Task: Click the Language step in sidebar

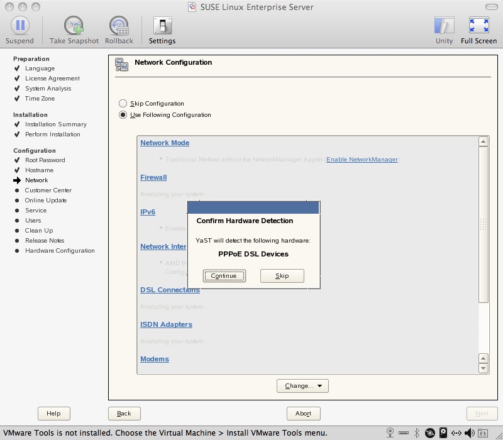Action: [40, 69]
